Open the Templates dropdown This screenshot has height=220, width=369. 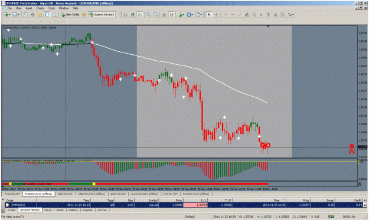click(198, 15)
